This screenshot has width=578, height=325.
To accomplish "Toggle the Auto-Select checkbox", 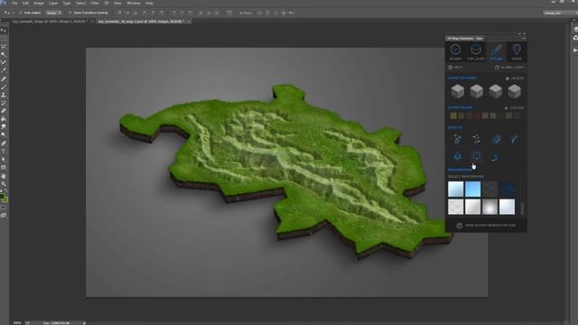I will pos(21,13).
